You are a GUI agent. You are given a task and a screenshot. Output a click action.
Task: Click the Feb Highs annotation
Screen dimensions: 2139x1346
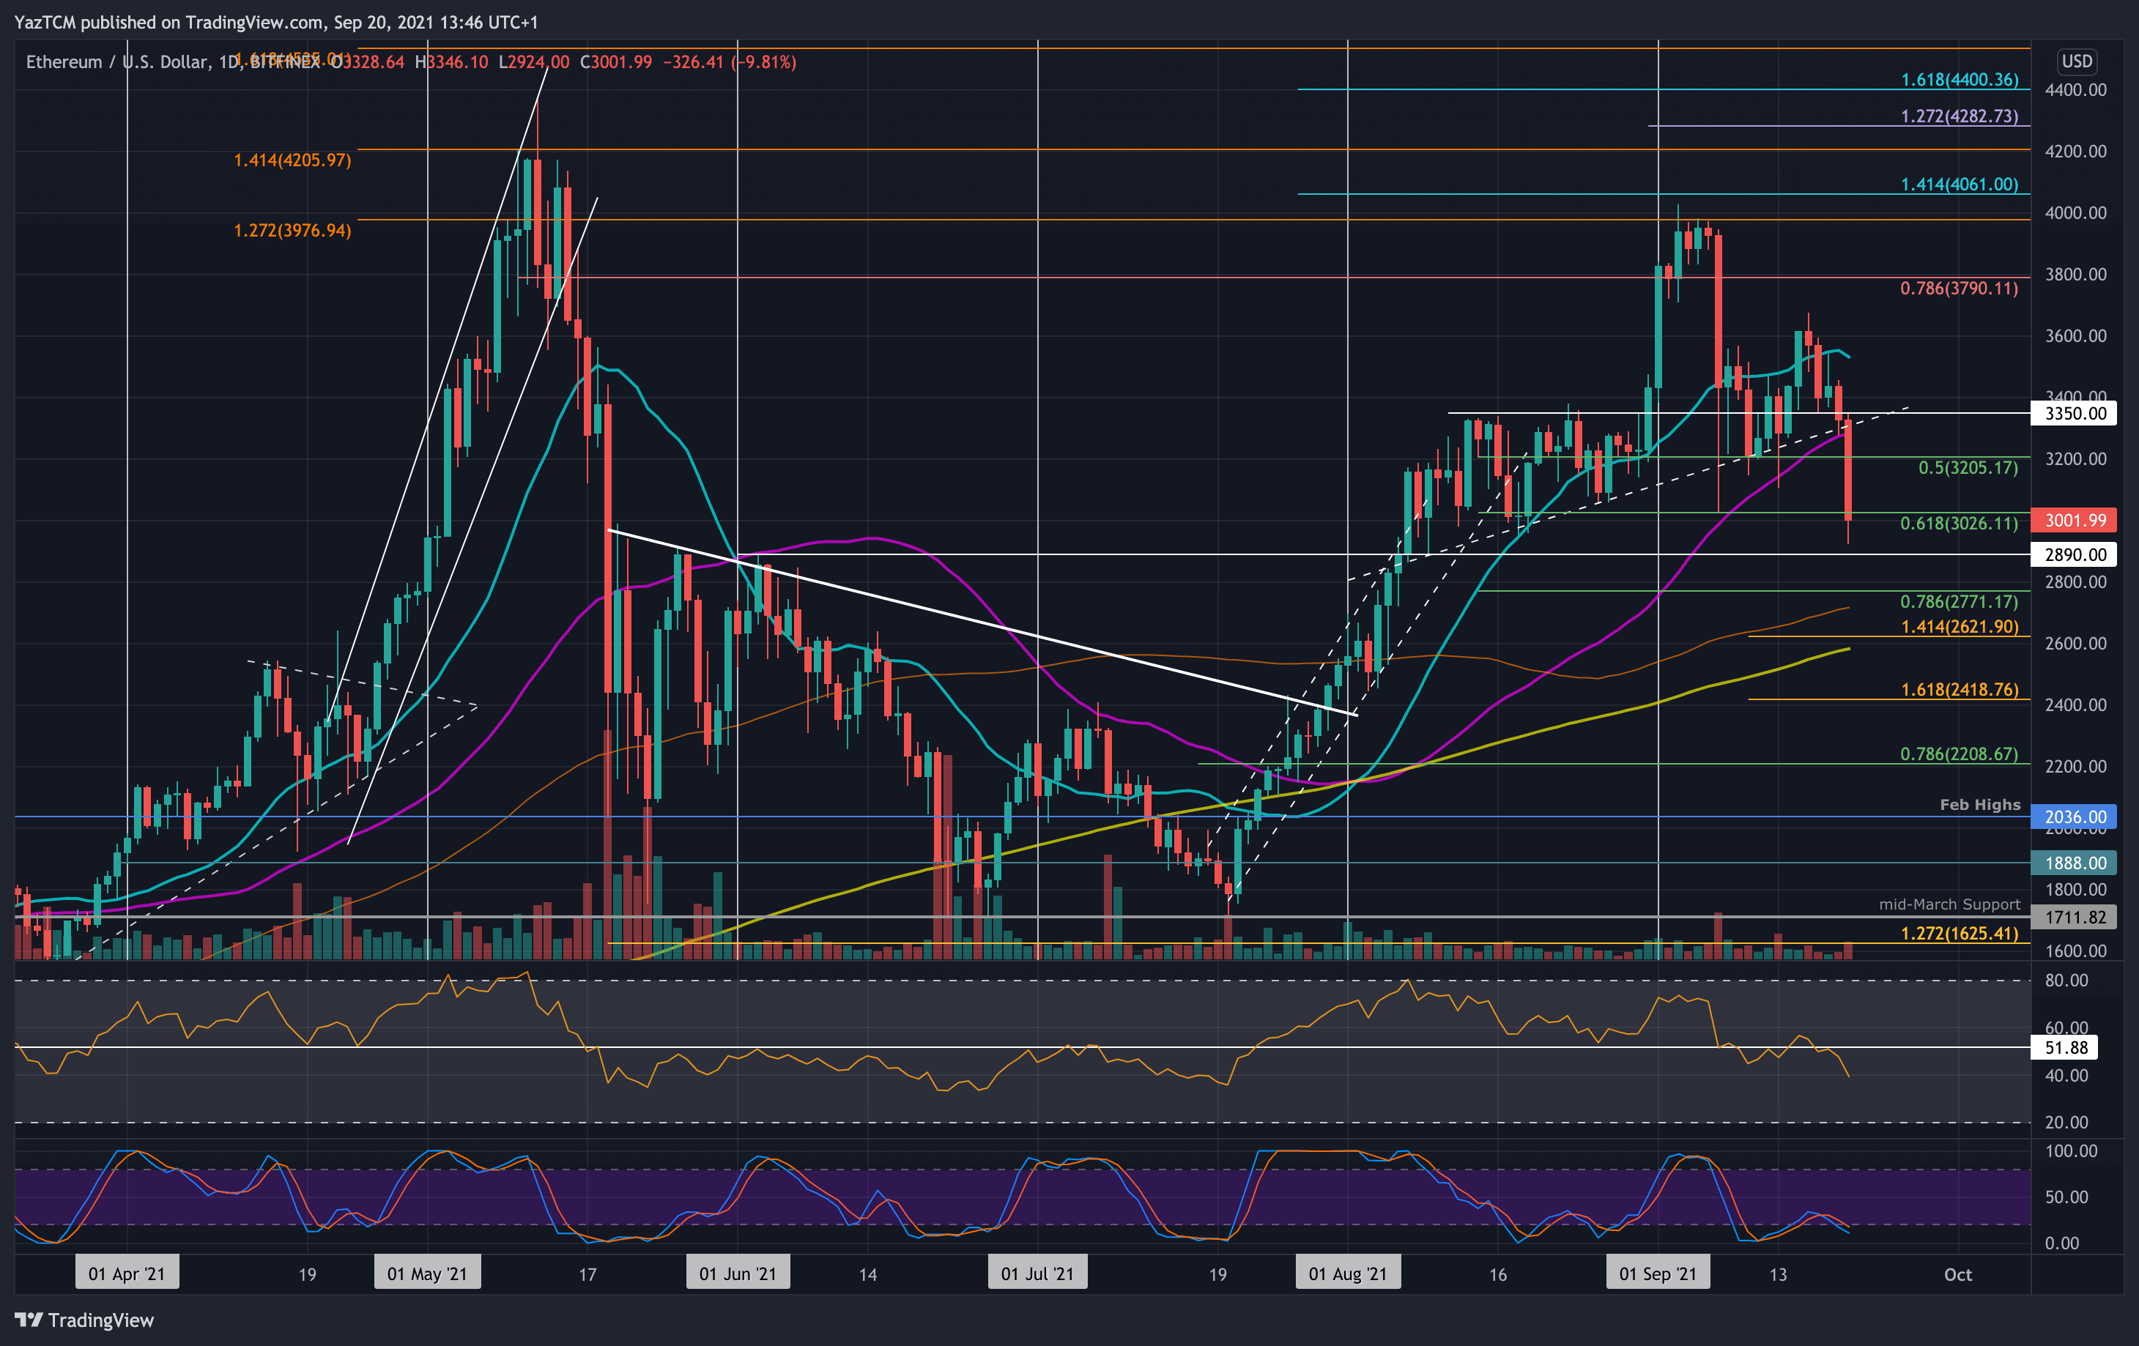coord(1980,804)
